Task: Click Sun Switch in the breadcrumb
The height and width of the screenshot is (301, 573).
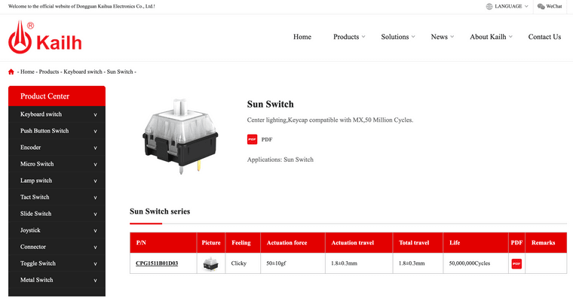Action: pyautogui.click(x=120, y=72)
